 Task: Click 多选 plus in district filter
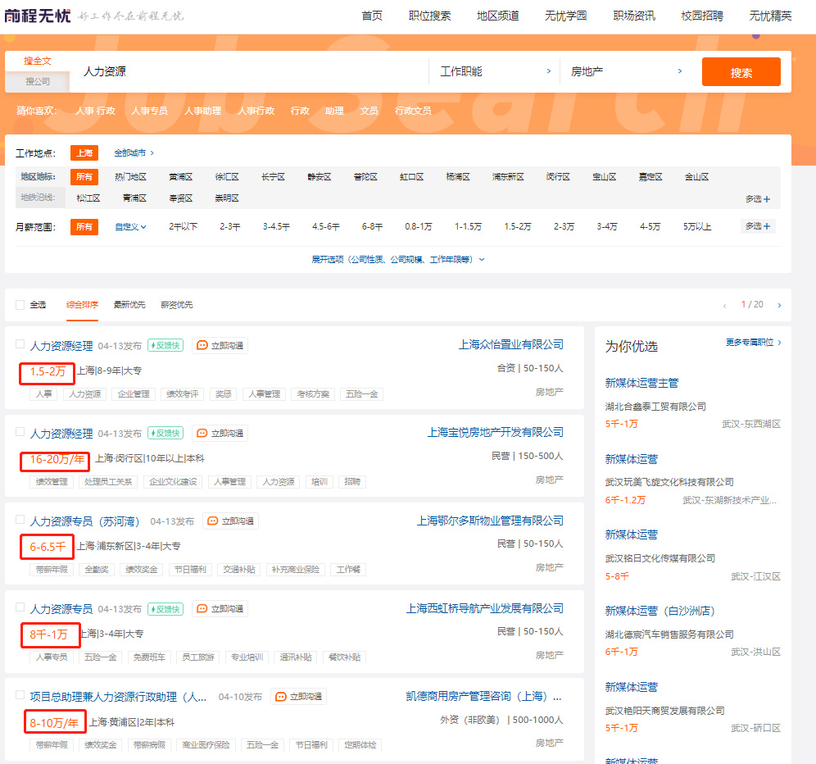pos(758,199)
